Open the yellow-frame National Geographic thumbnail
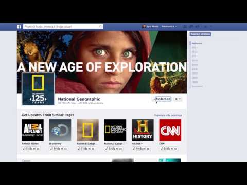Screen dimensions: 247x185 [87, 130]
